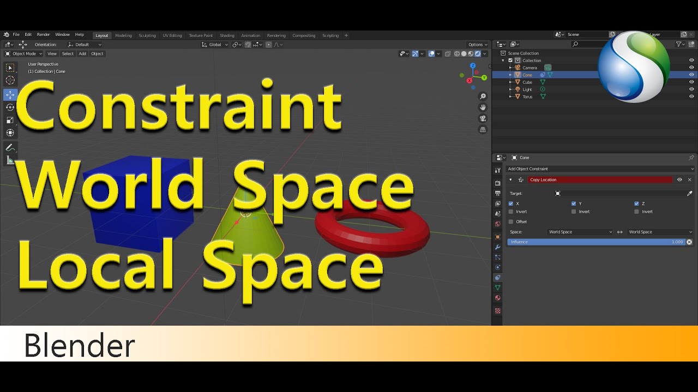Viewport: 698px width, 392px height.
Task: Switch to the Modeling workspace tab
Action: point(123,35)
